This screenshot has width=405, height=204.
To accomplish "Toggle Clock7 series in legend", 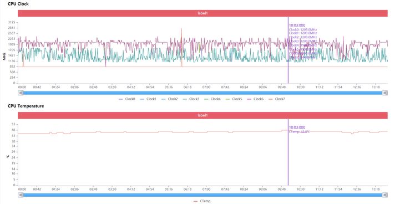I will (x=277, y=99).
